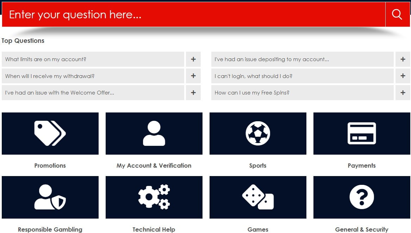The width and height of the screenshot is (411, 233).
Task: Expand 'When will I receive my withdrawal?' plus
Action: 193,76
